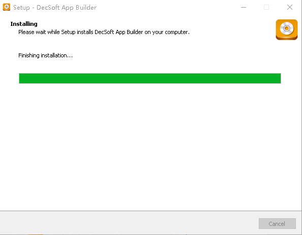Click the green installation progress bar
Viewport: 302px width, 235px height.
coord(150,79)
